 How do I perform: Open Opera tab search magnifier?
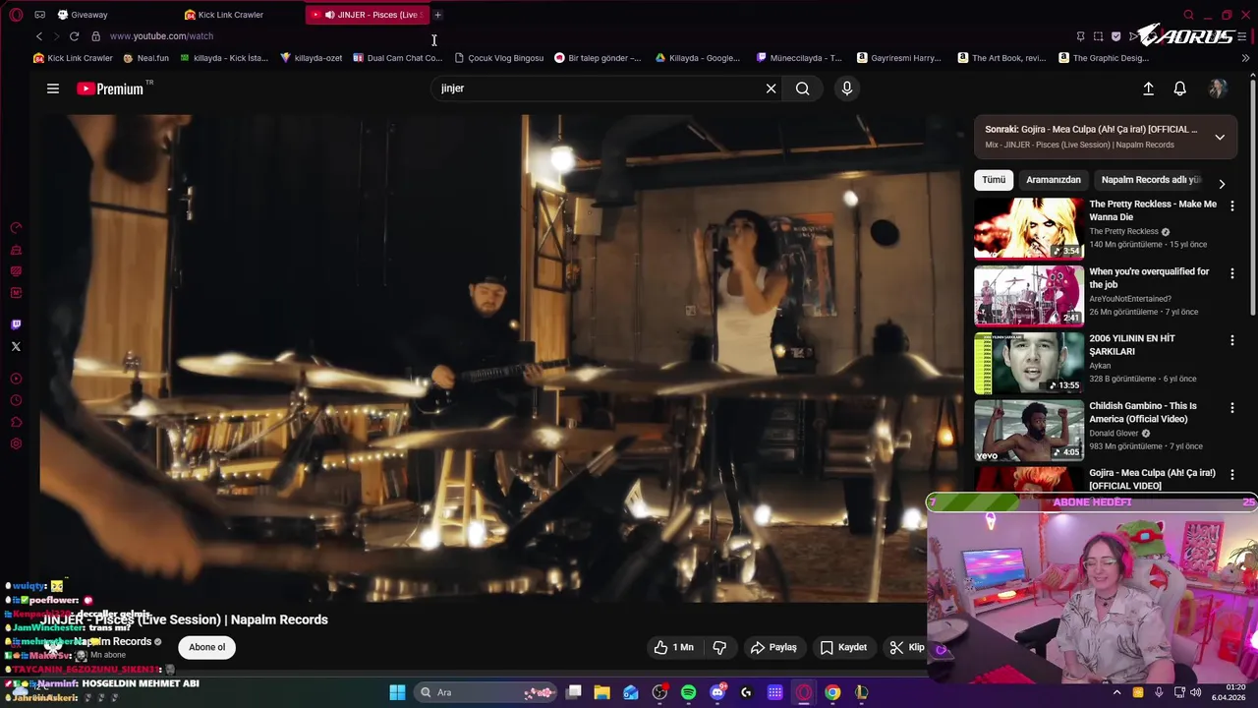[1188, 15]
